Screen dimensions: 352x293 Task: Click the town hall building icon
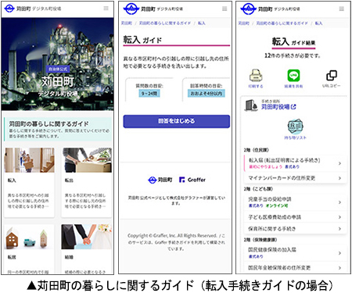[251, 105]
